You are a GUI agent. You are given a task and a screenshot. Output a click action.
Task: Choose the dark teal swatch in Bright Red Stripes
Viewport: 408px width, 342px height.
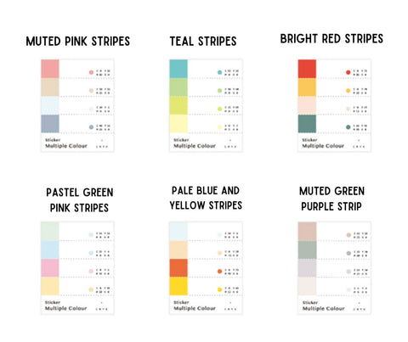point(307,124)
